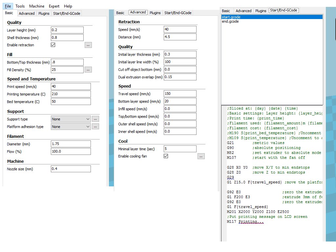The image size is (336, 252).
Task: Select end.gcode in the file list
Action: [230, 21]
